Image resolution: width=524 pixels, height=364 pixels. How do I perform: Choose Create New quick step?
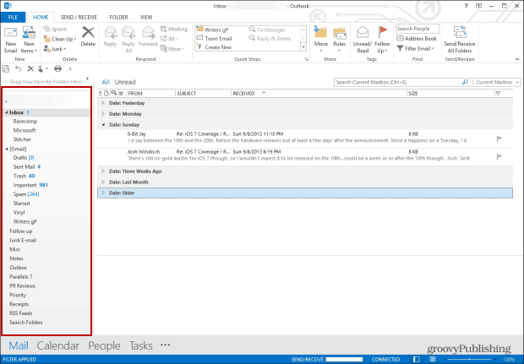[x=214, y=47]
